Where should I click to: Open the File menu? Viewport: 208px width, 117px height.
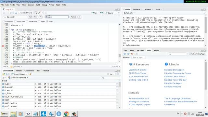(x=2, y=5)
